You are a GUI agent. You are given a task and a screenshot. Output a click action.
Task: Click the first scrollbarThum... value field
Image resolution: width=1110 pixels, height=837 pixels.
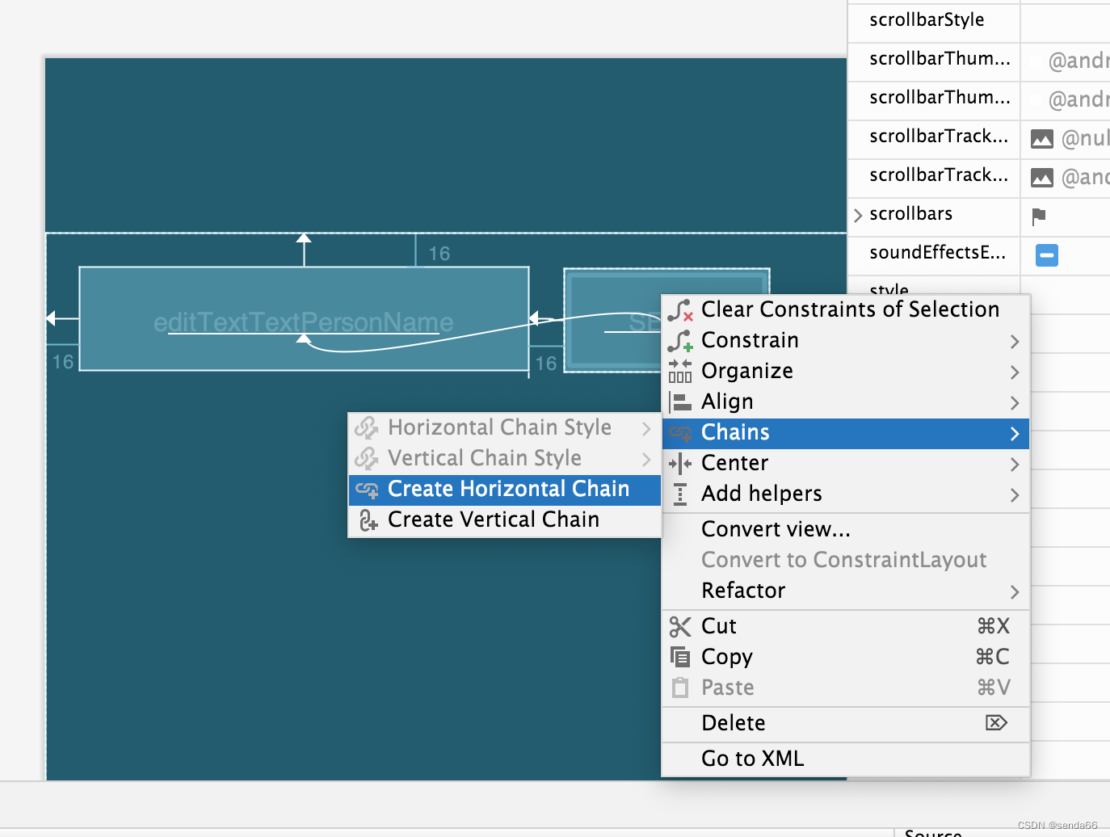(x=1066, y=61)
